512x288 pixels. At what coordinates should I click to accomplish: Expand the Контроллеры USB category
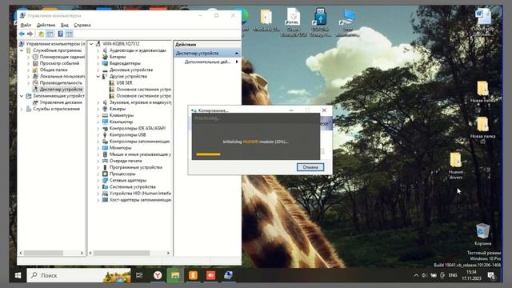click(98, 135)
